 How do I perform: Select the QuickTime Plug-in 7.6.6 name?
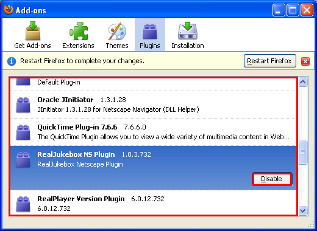point(77,127)
